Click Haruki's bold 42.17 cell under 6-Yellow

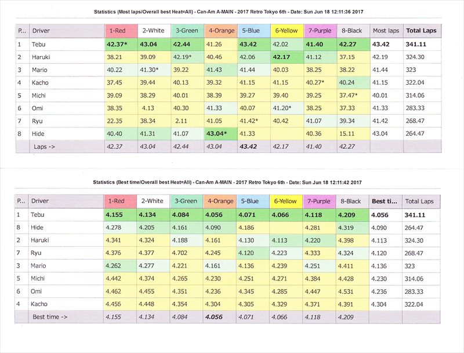coord(286,57)
